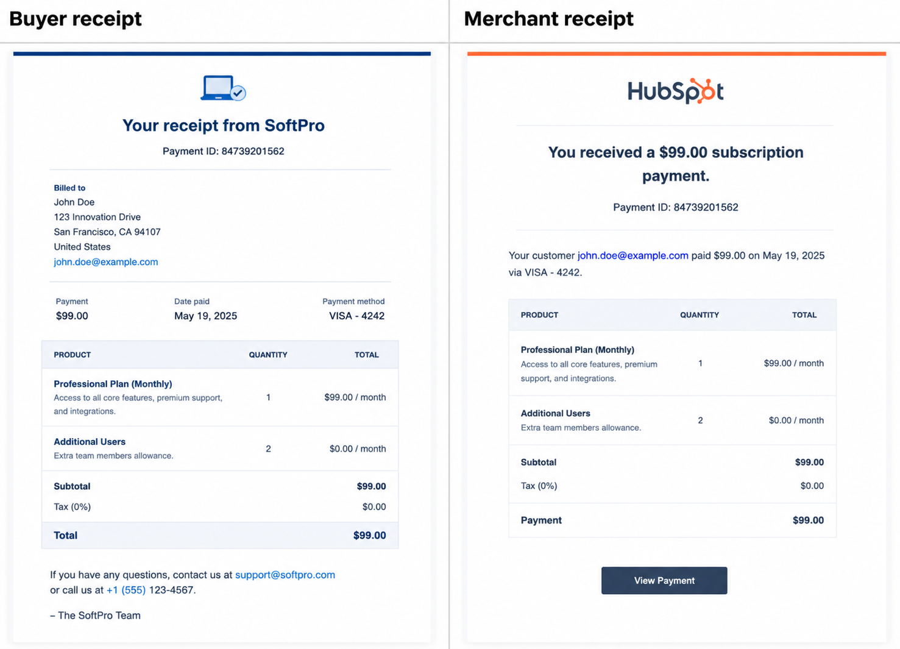Click the laptop checkmark icon on buyer receipt
Viewport: 900px width, 649px height.
click(x=223, y=88)
